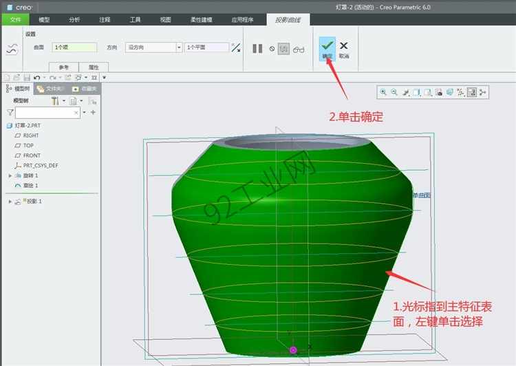Click the undo arrow in quick toolbar
This screenshot has width=516, height=366.
tap(37, 78)
